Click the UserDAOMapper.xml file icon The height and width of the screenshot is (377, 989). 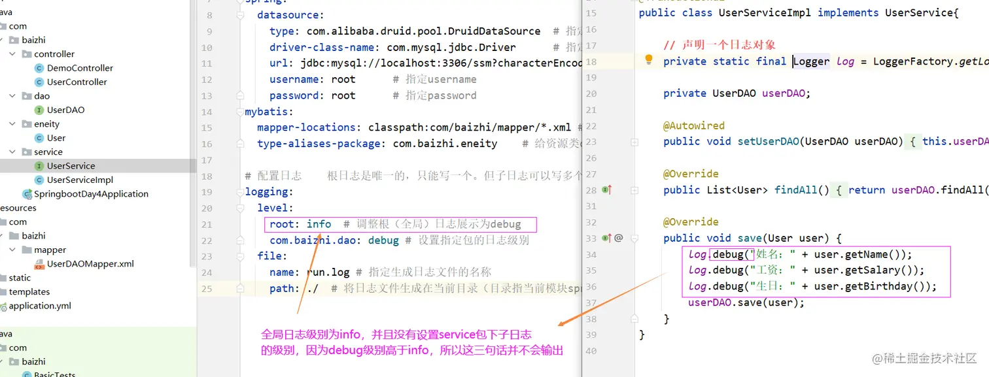(x=39, y=264)
